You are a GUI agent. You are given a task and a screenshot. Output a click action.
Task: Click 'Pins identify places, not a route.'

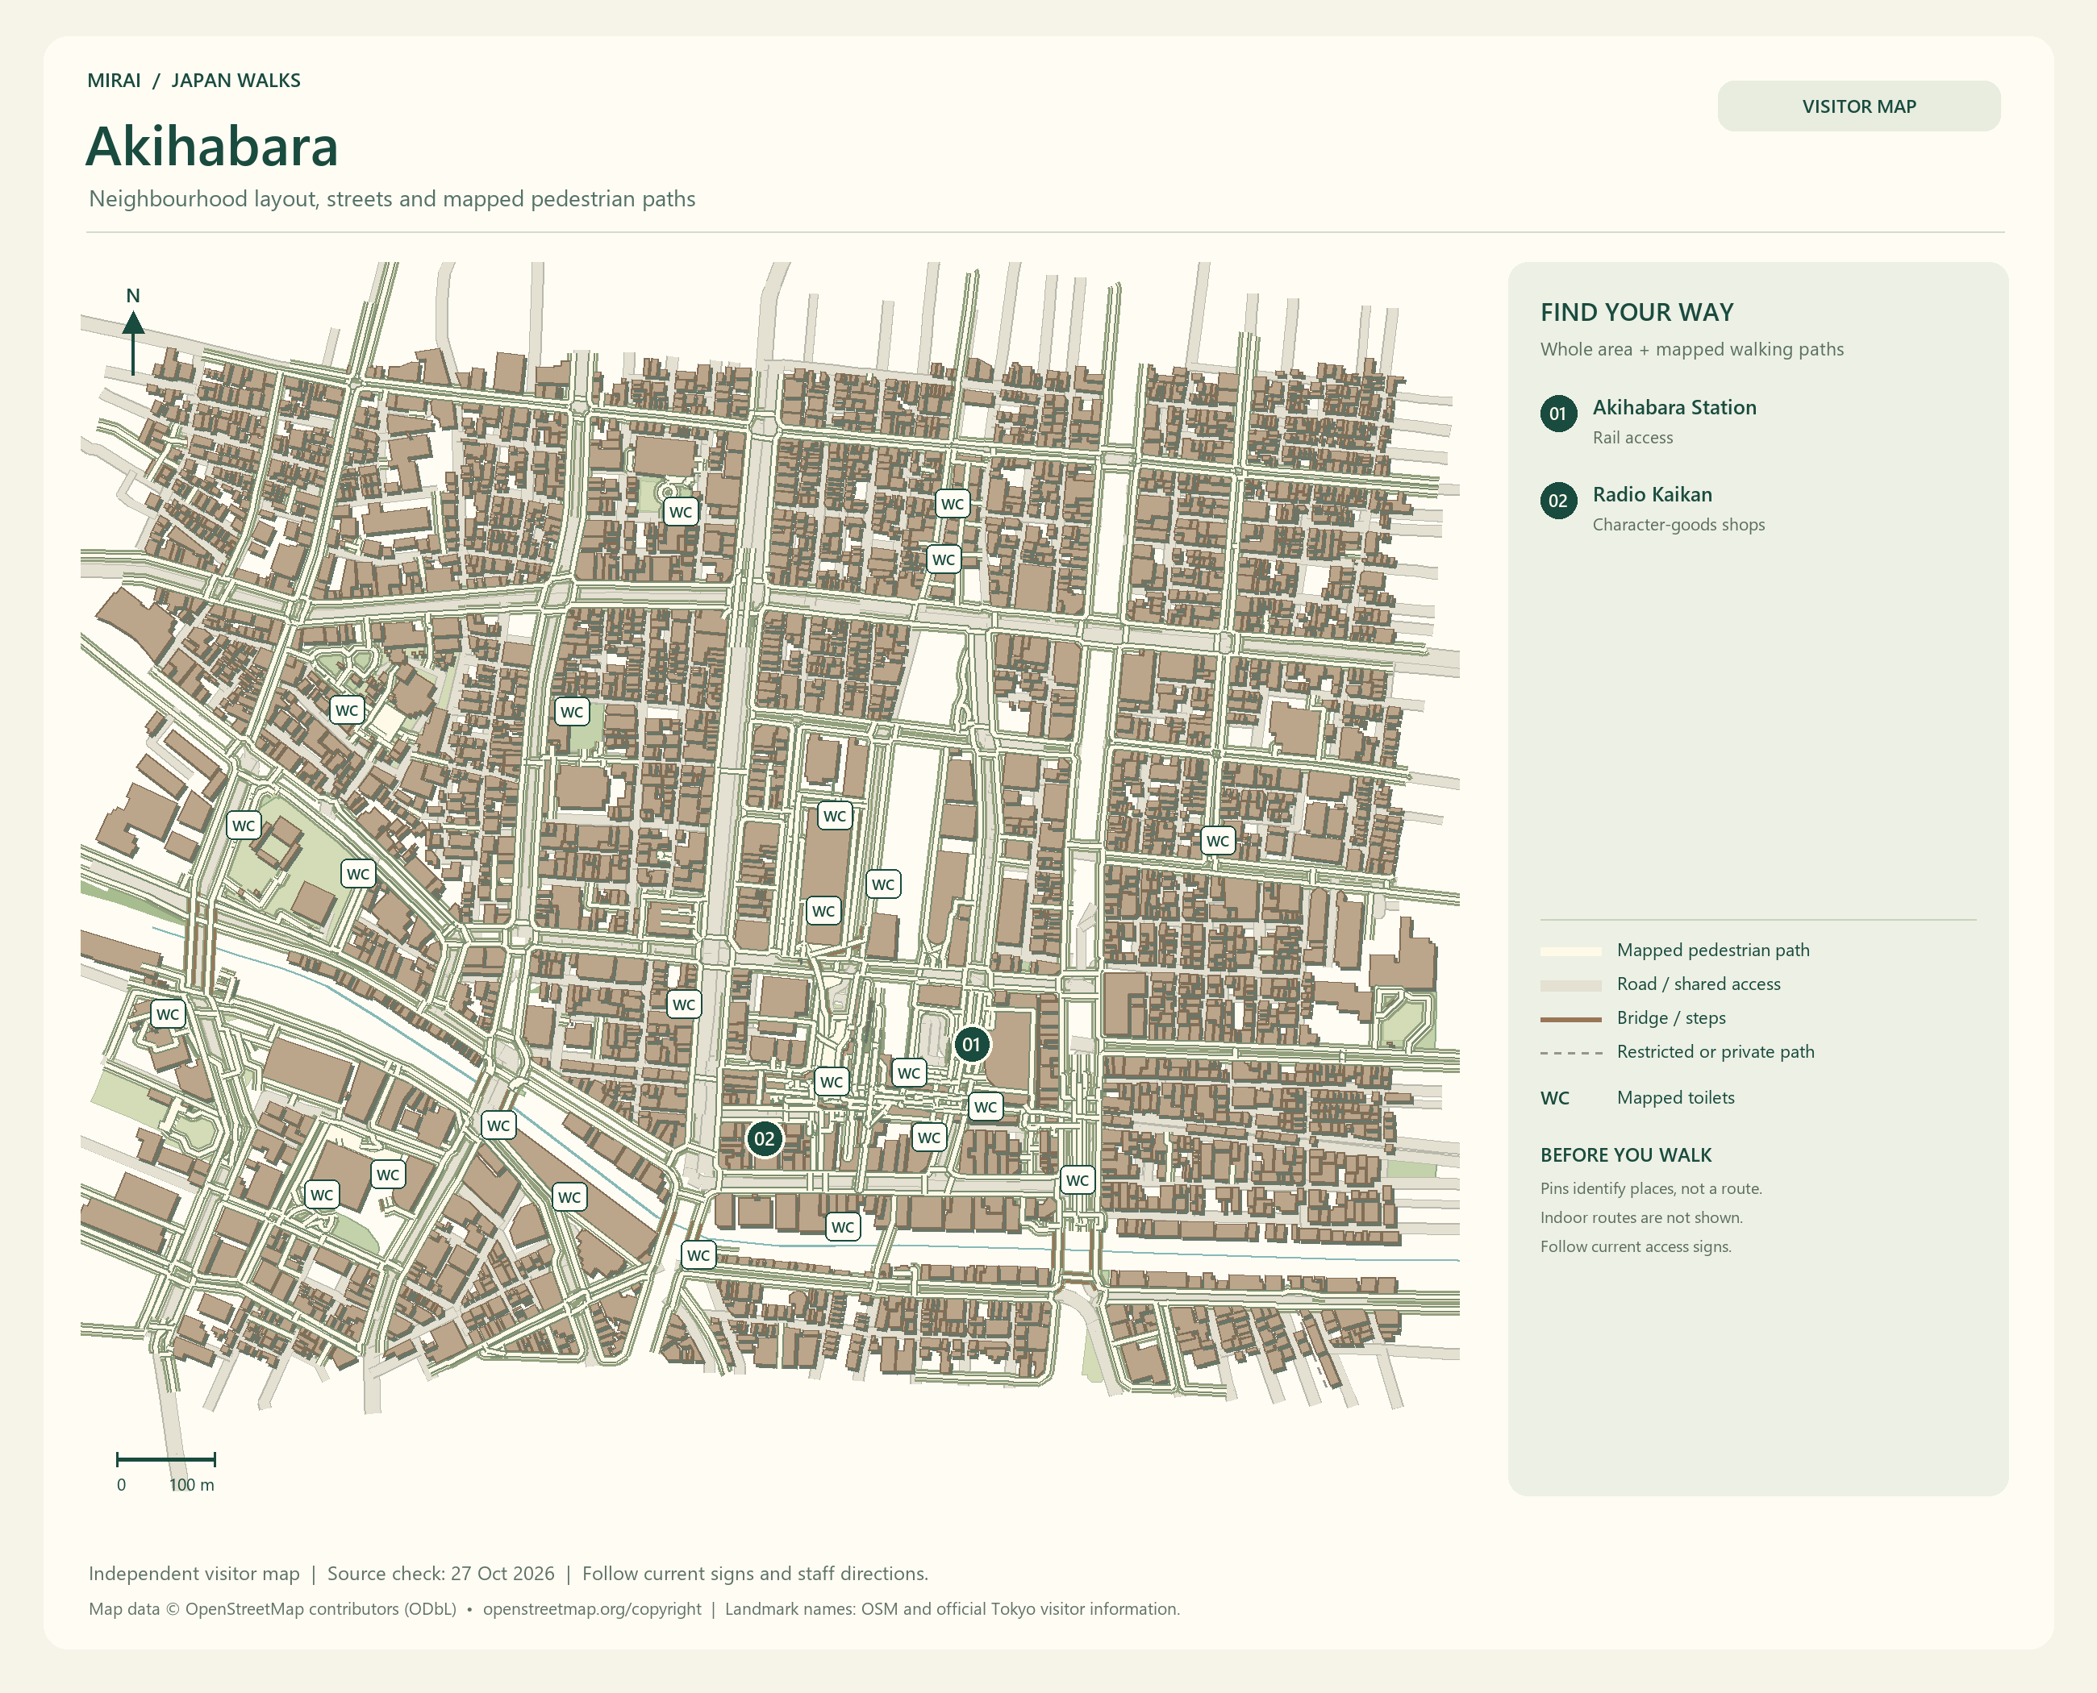(1651, 1189)
